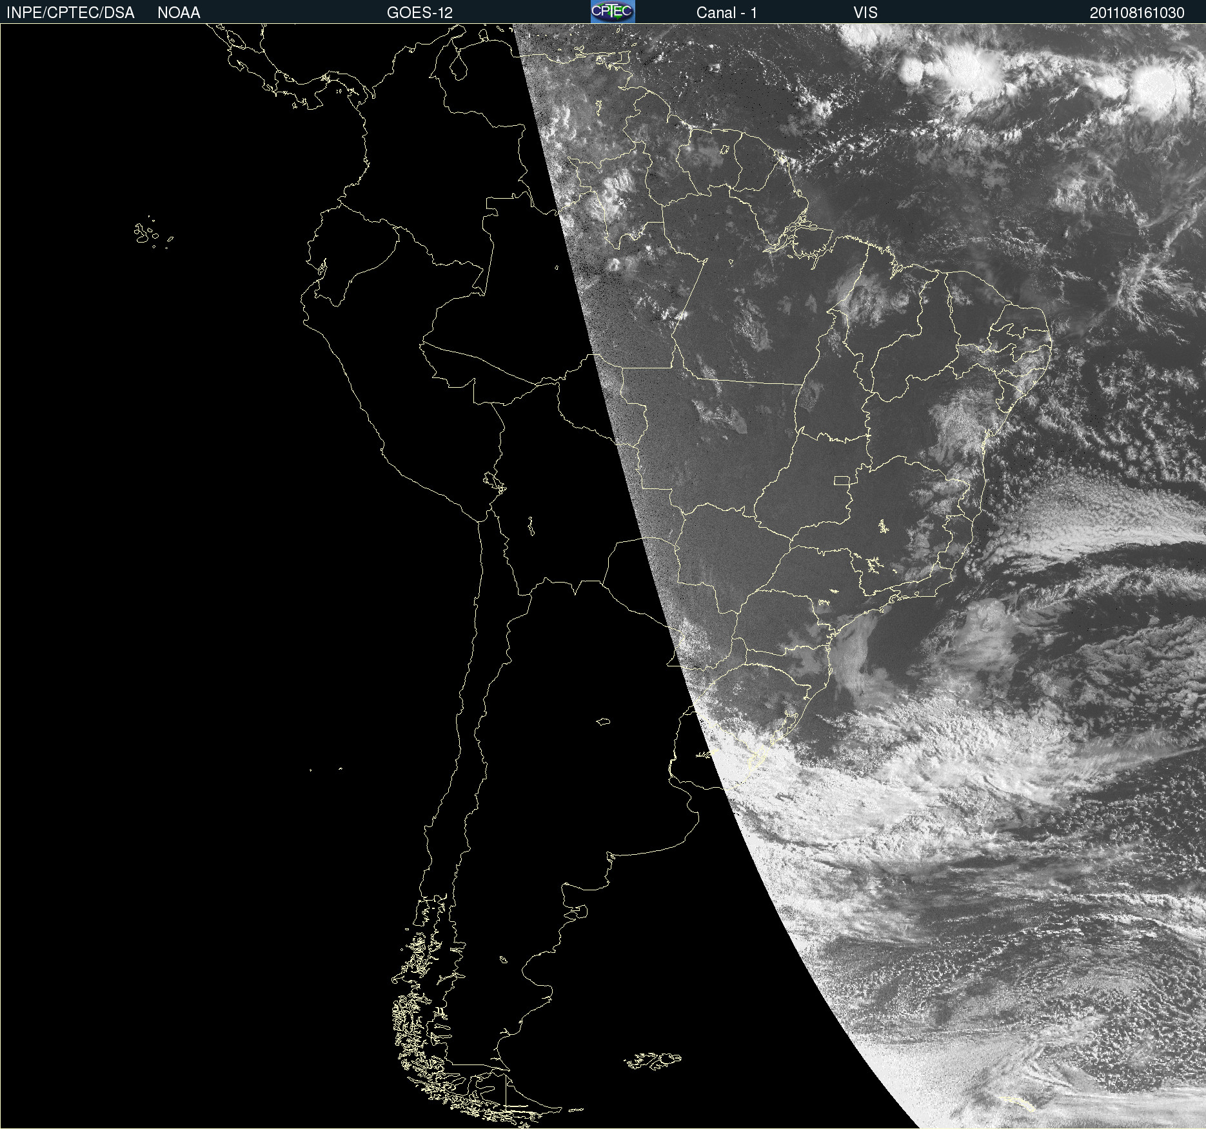Screen dimensions: 1206x1129
Task: Click the GOES-12 satellite label
Action: click(x=420, y=13)
